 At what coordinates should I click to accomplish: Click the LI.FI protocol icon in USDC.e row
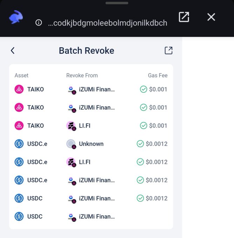(71, 162)
